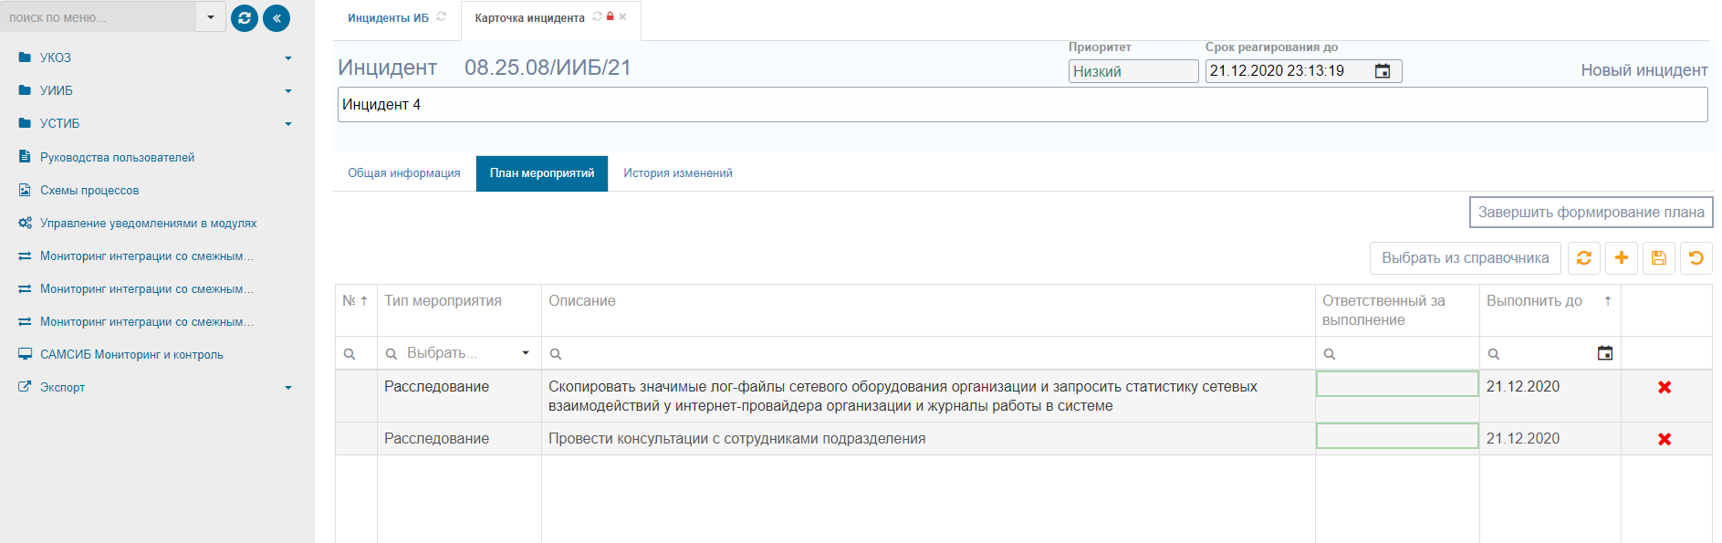Open the Общая информация tab
The height and width of the screenshot is (543, 1722).
click(x=404, y=172)
